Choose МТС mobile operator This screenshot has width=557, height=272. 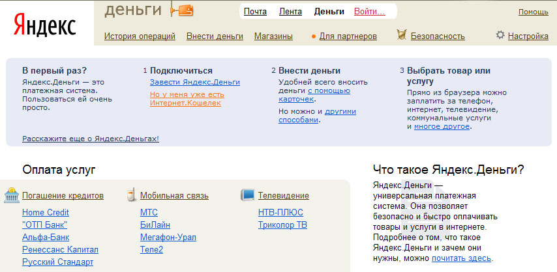point(149,212)
